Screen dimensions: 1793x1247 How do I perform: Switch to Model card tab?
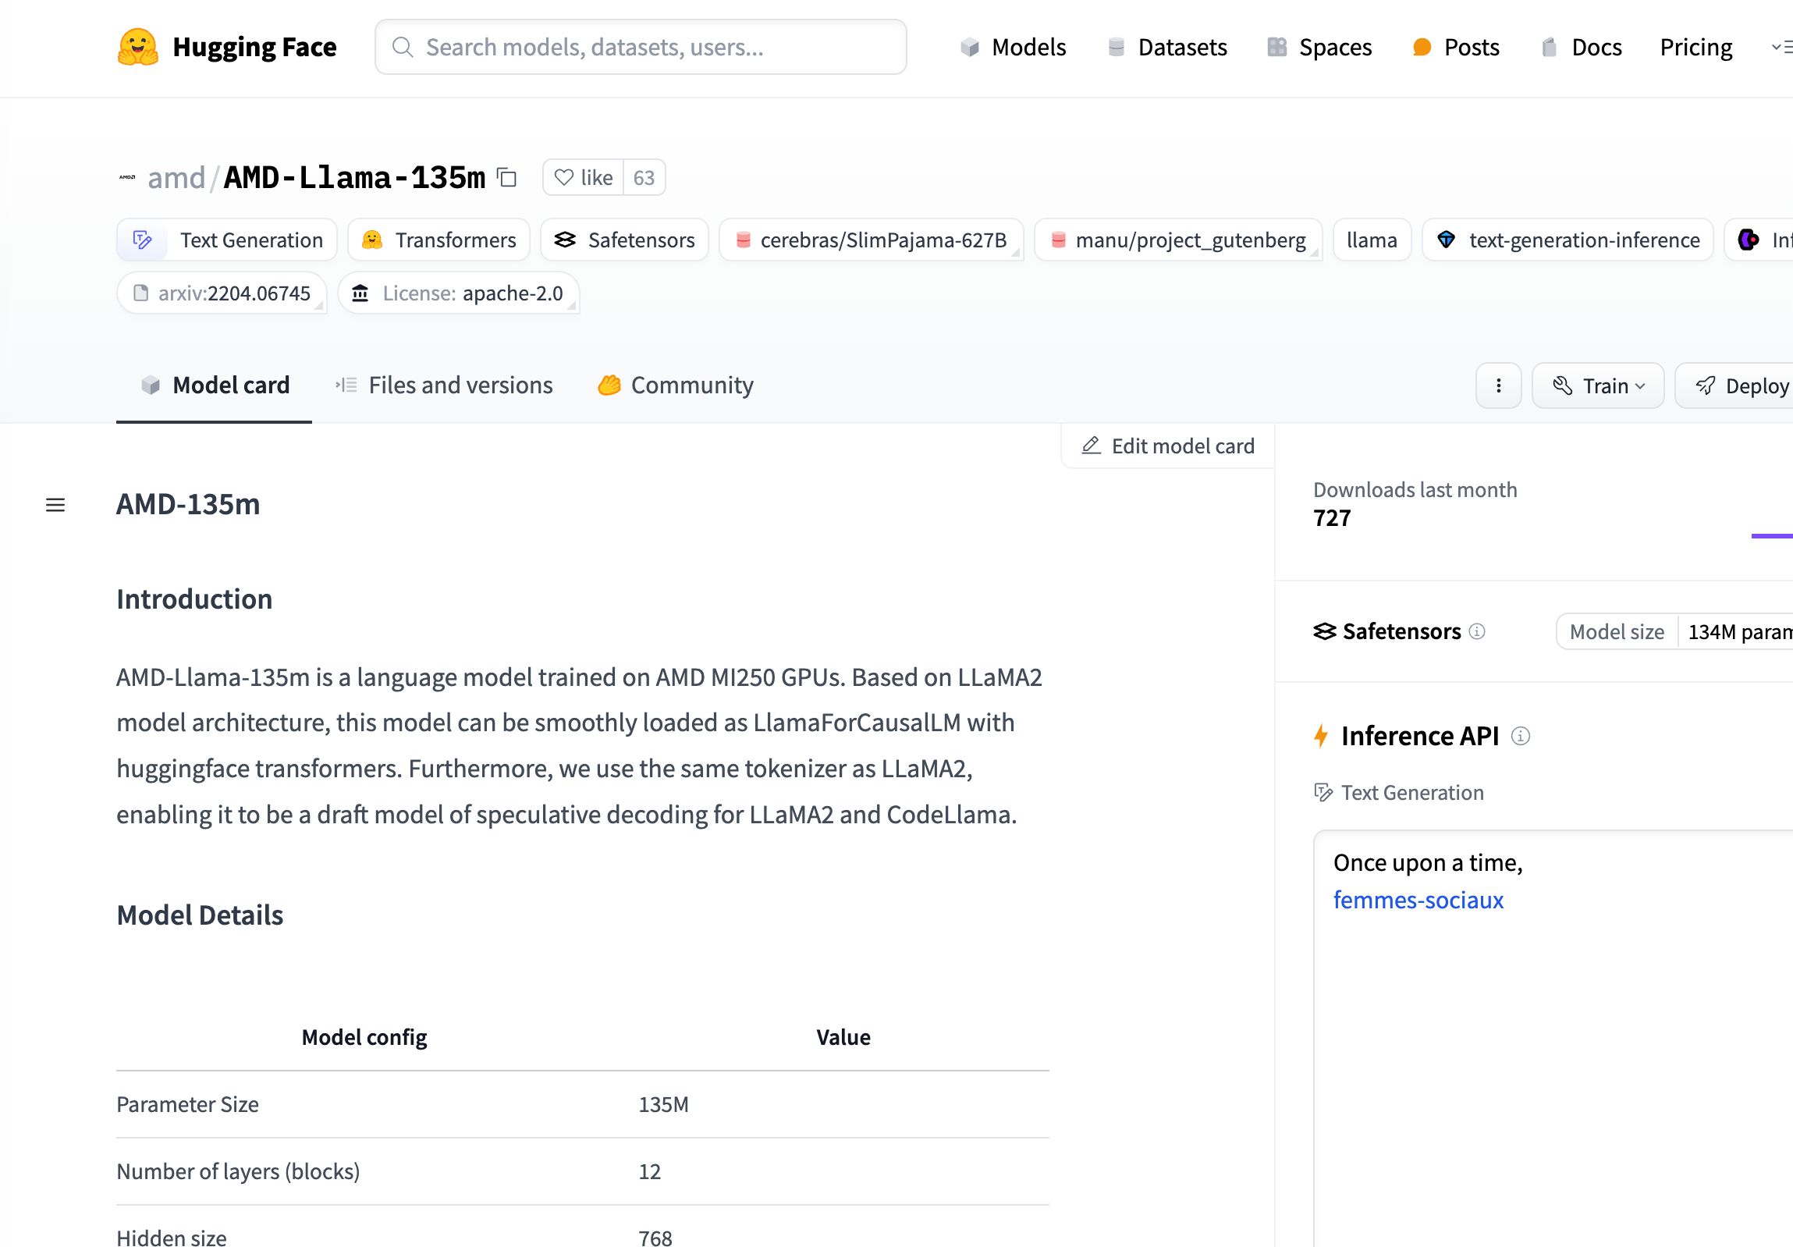click(214, 385)
